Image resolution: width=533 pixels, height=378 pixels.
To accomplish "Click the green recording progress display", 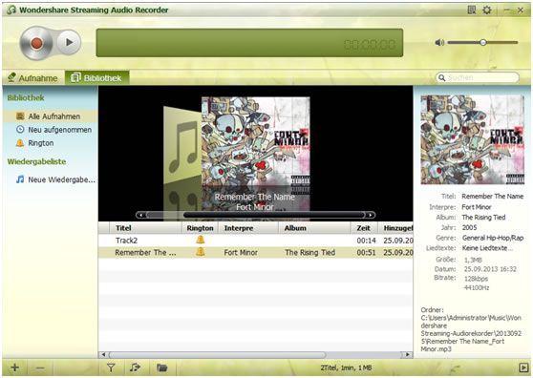I will pyautogui.click(x=249, y=43).
